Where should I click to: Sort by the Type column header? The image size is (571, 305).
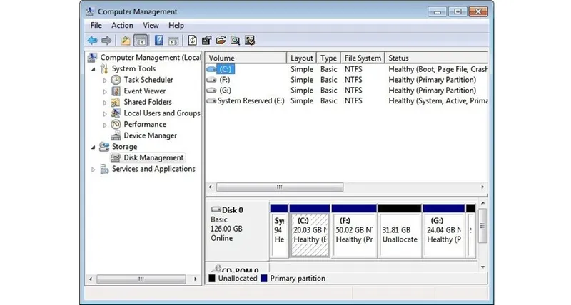tap(328, 58)
